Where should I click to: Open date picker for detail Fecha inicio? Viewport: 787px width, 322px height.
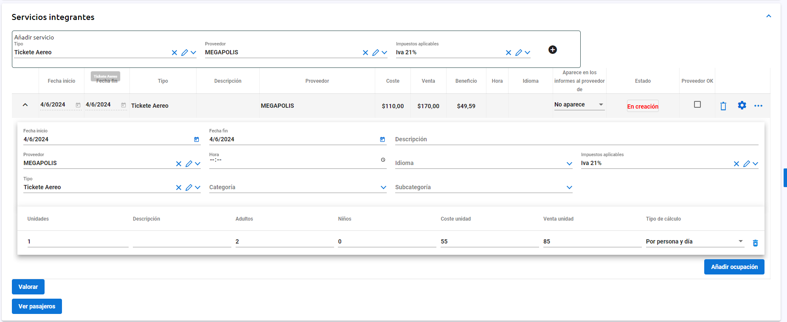(197, 139)
